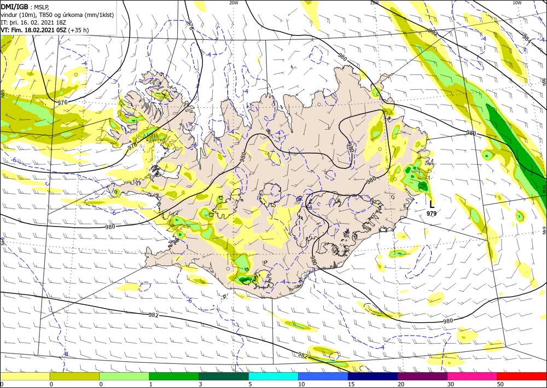Click the '15W' longitude label at top
Image resolution: width=547 pixels, height=388 pixels.
pos(374,3)
